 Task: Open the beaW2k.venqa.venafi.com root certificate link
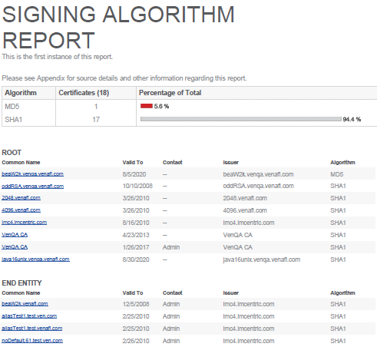pos(32,174)
